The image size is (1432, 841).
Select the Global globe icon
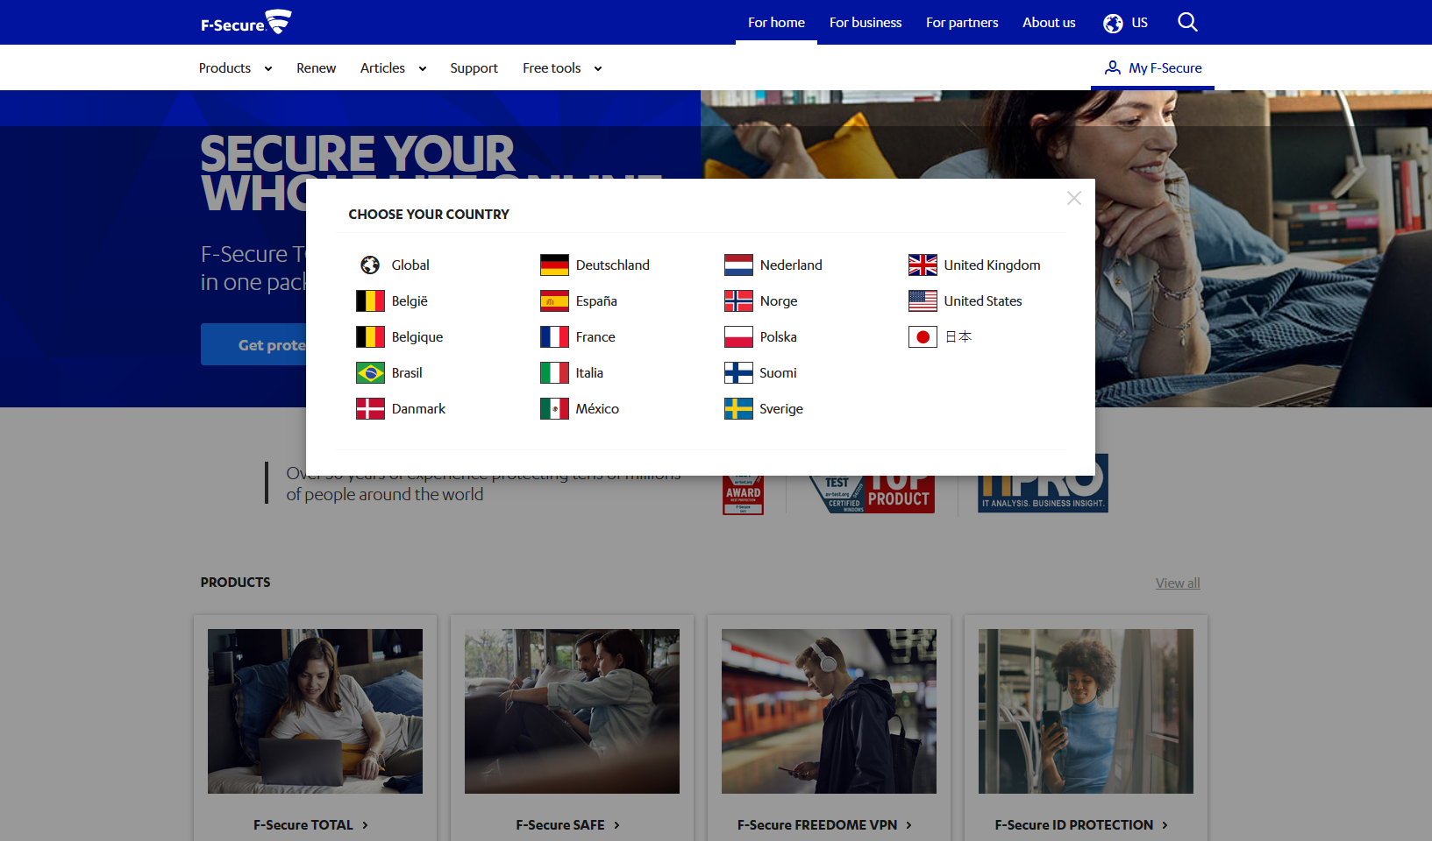click(370, 265)
